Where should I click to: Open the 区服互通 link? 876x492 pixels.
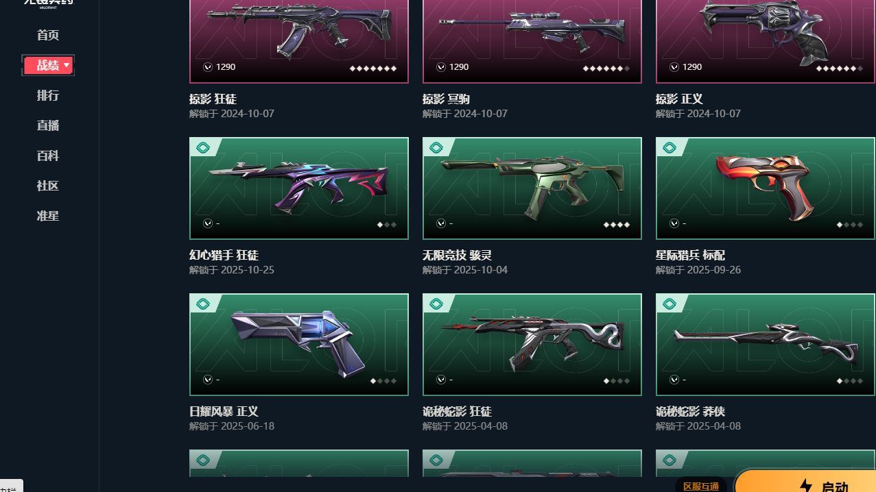click(701, 486)
